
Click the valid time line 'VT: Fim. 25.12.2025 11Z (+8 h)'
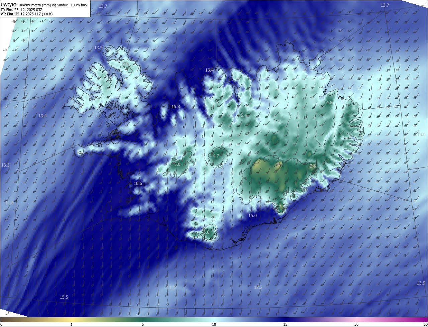coord(27,14)
